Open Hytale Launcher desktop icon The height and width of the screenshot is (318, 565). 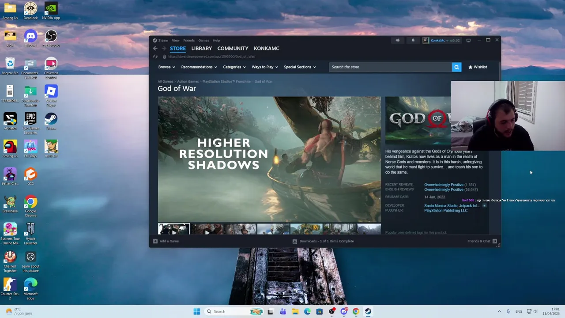[30, 234]
